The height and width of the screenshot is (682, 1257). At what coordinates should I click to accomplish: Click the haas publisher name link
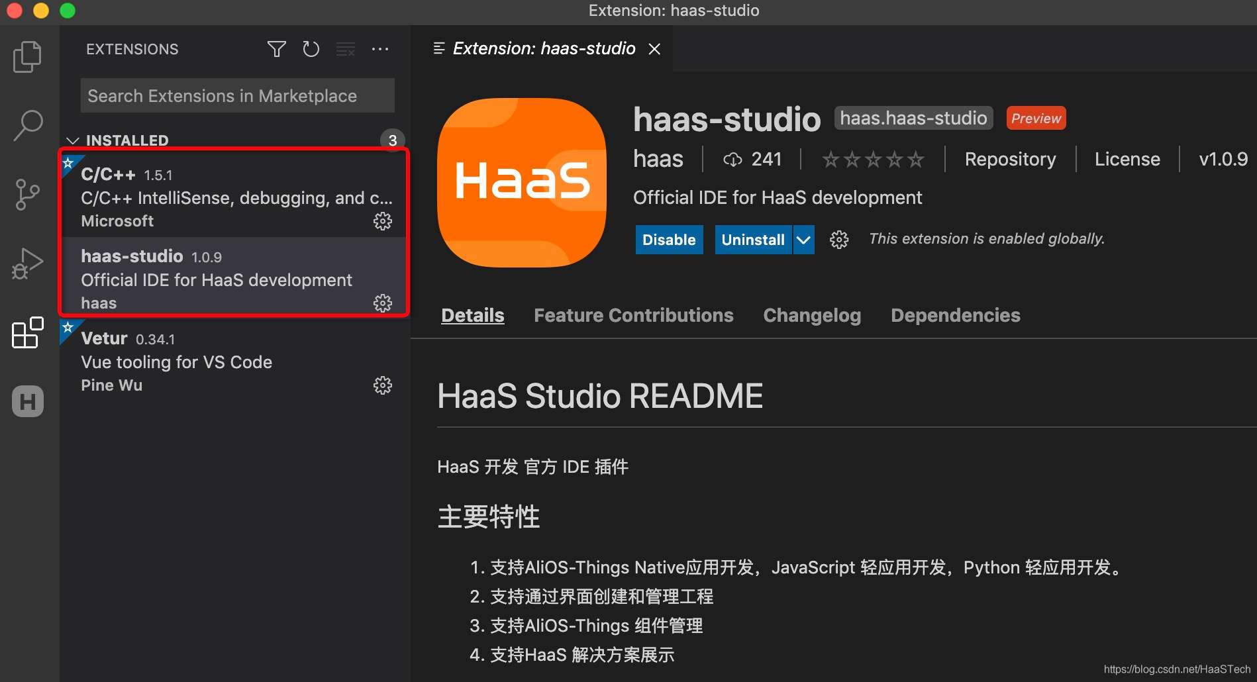point(658,160)
